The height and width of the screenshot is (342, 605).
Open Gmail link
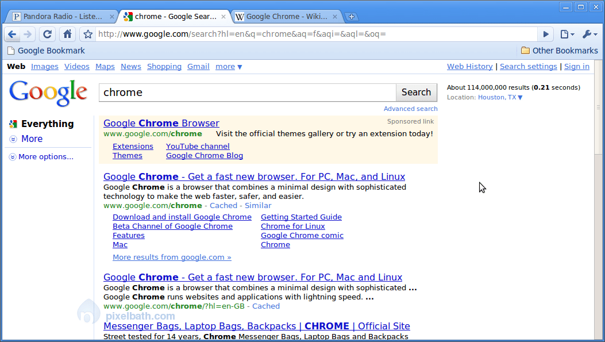pos(198,67)
